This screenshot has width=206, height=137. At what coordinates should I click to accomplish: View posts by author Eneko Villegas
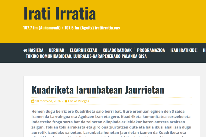[x=79, y=101]
